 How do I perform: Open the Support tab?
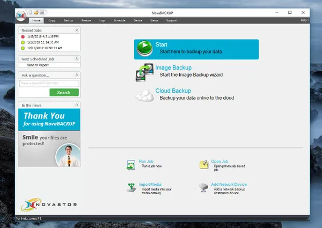pos(171,20)
